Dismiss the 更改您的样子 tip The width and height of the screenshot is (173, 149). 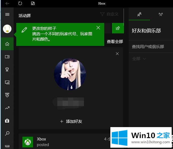pos(98,28)
